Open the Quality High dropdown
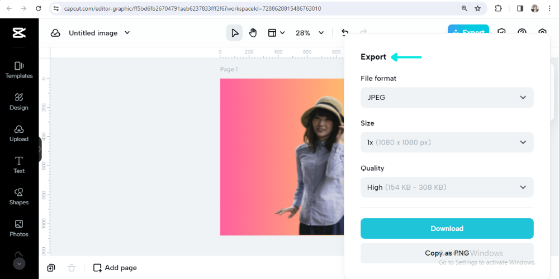Image resolution: width=559 pixels, height=279 pixels. [447, 187]
